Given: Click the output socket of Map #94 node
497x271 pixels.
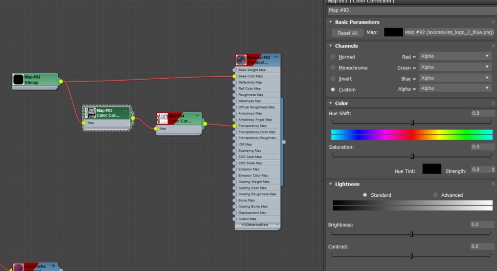Looking at the screenshot, I should (x=205, y=124).
